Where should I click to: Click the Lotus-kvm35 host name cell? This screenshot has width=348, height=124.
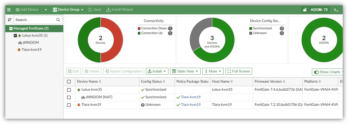point(232,90)
